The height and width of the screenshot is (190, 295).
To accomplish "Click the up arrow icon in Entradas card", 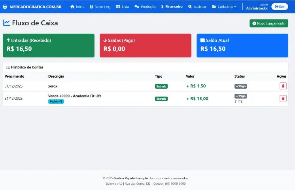I will point(8,40).
